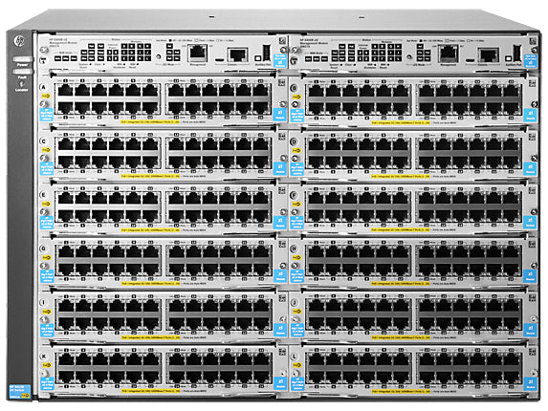548x411 pixels.
Task: Click the Fault indicator bar on the left bezel
Action: pyautogui.click(x=22, y=72)
